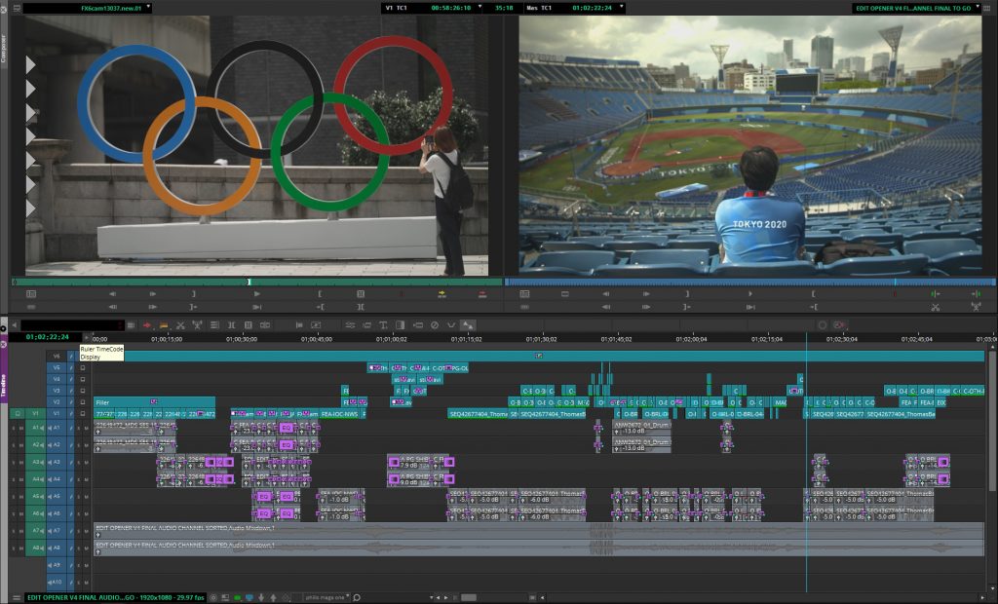
Task: Click timeline zoom slider in footer
Action: pos(469,597)
